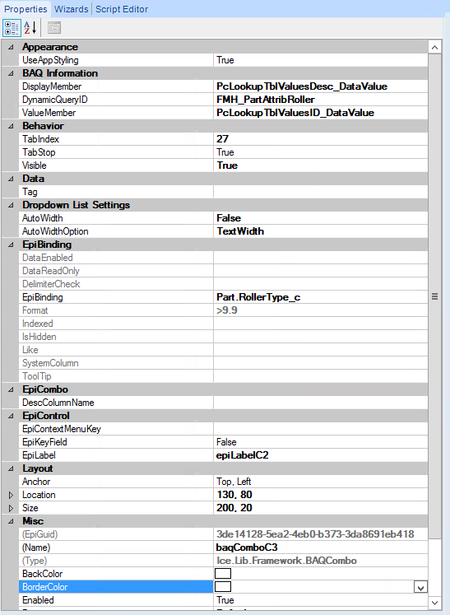
Task: Switch to Categorized view icon
Action: coord(12,28)
